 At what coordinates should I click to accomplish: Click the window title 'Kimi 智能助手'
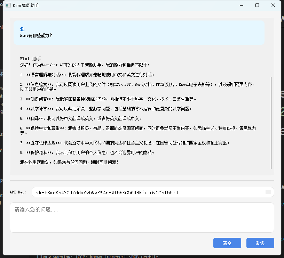pos(26,6)
